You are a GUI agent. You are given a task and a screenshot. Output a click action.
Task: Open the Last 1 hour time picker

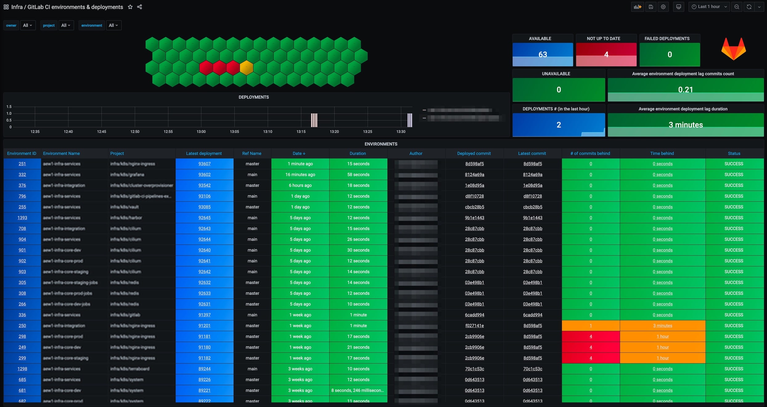[709, 7]
